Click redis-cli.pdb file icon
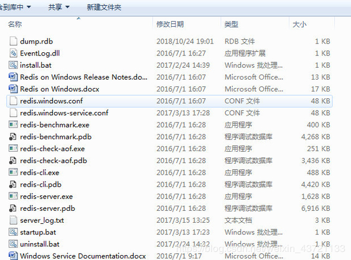The image size is (351, 260). coord(13,184)
